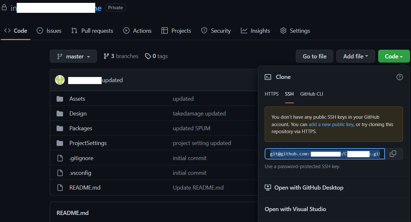Click the private repository lock icon
This screenshot has width=411, height=222.
4,7
